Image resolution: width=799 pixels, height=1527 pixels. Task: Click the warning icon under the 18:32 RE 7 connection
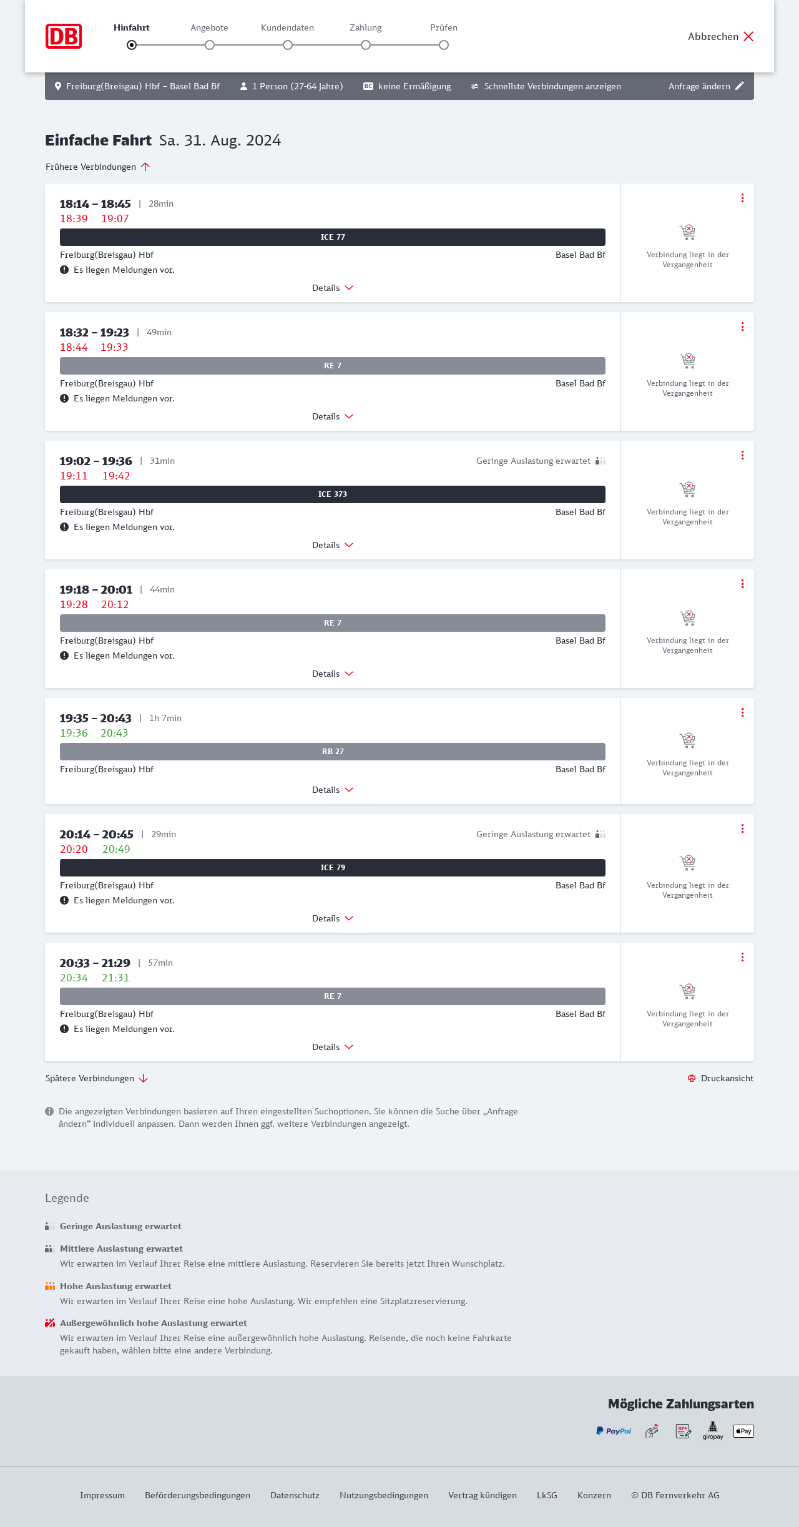64,398
